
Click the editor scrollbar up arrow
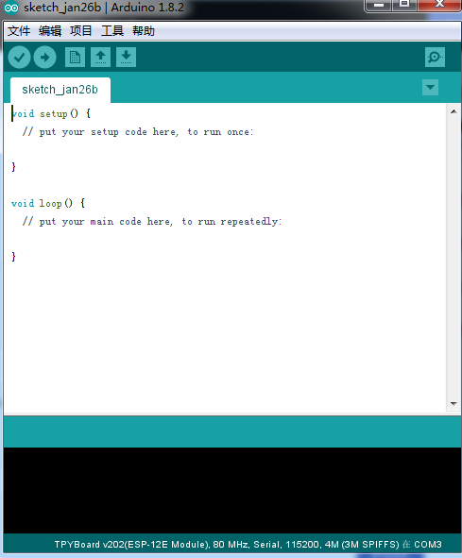pyautogui.click(x=453, y=111)
